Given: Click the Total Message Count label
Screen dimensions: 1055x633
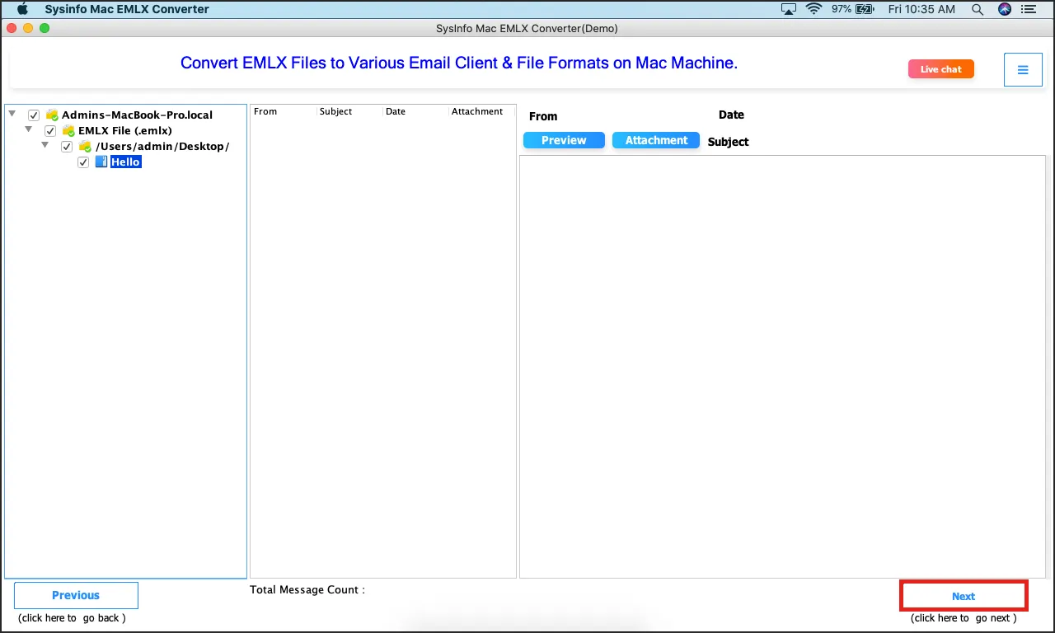Looking at the screenshot, I should pyautogui.click(x=307, y=589).
